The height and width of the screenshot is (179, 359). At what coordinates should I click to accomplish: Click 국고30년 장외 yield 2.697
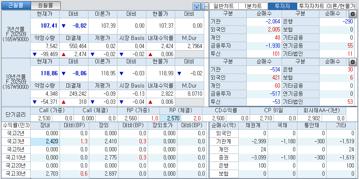pos(111,173)
